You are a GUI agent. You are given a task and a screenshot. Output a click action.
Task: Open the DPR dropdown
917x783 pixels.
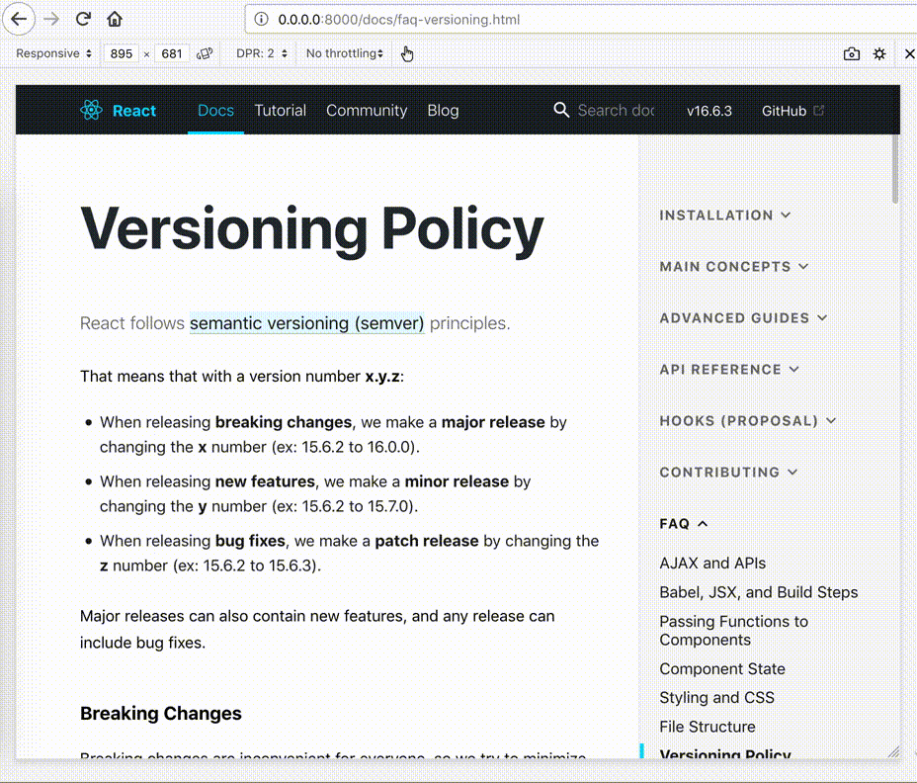(x=262, y=53)
